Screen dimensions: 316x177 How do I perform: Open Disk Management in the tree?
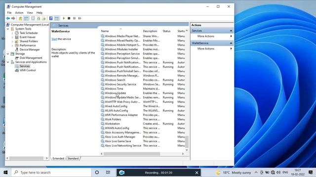tap(31, 58)
